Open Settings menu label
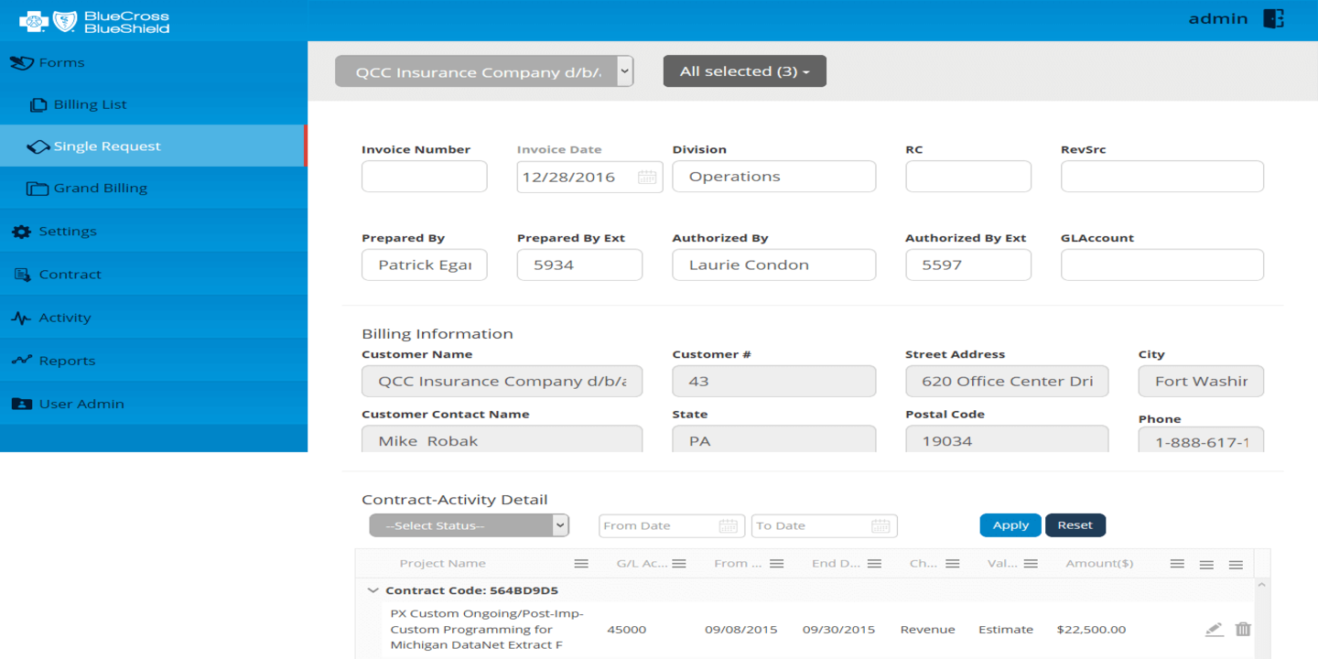 tap(68, 232)
